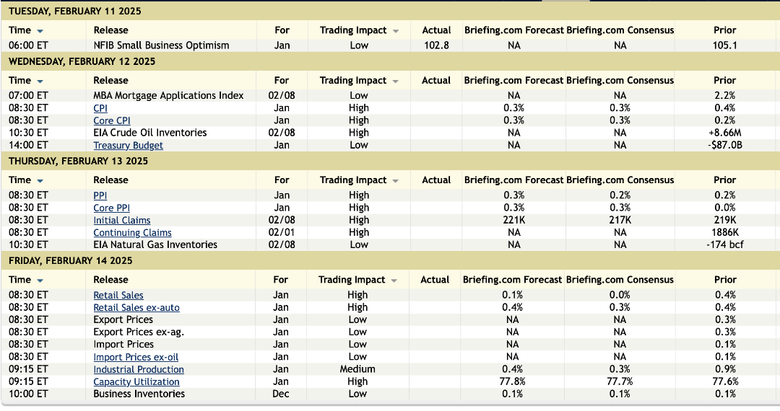Viewport: 780px width, 411px height.
Task: Open the Treasury Budget link
Action: click(x=128, y=146)
